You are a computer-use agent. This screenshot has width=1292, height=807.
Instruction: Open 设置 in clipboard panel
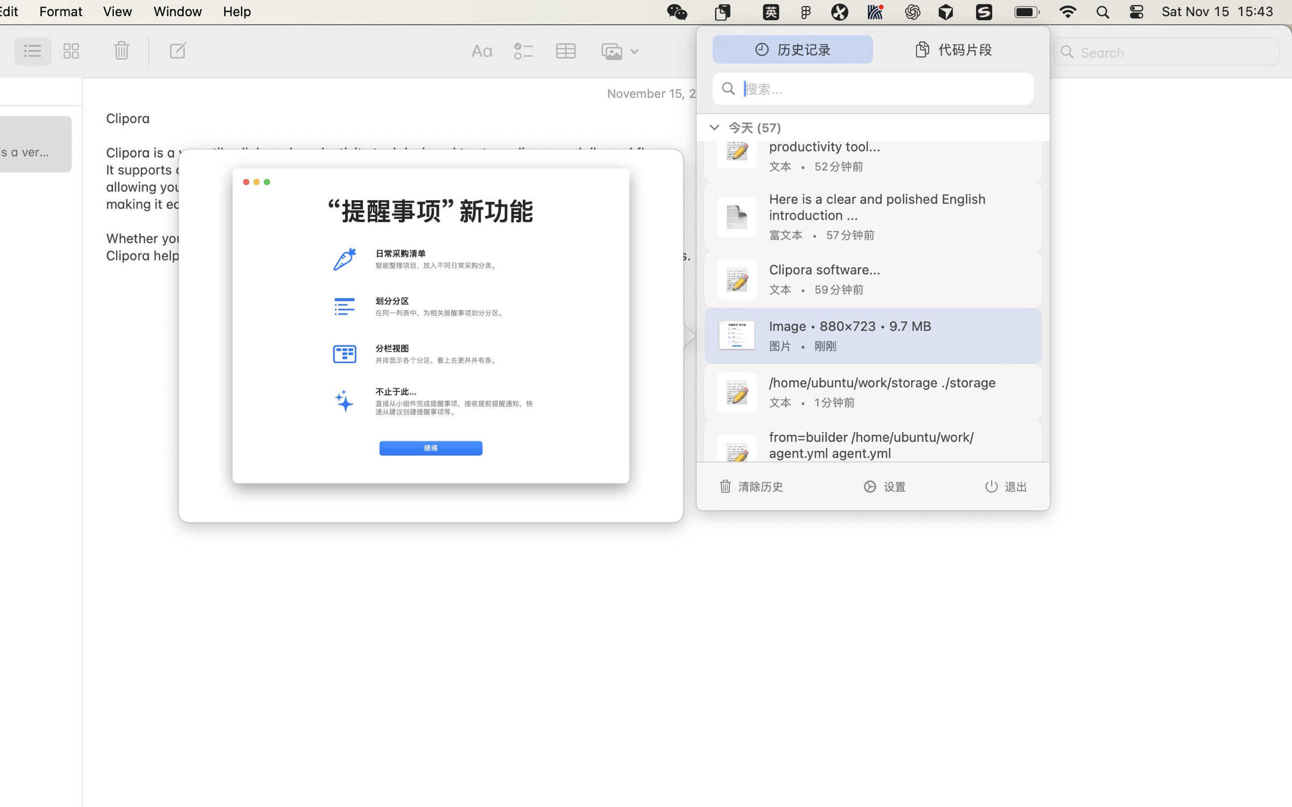click(884, 487)
